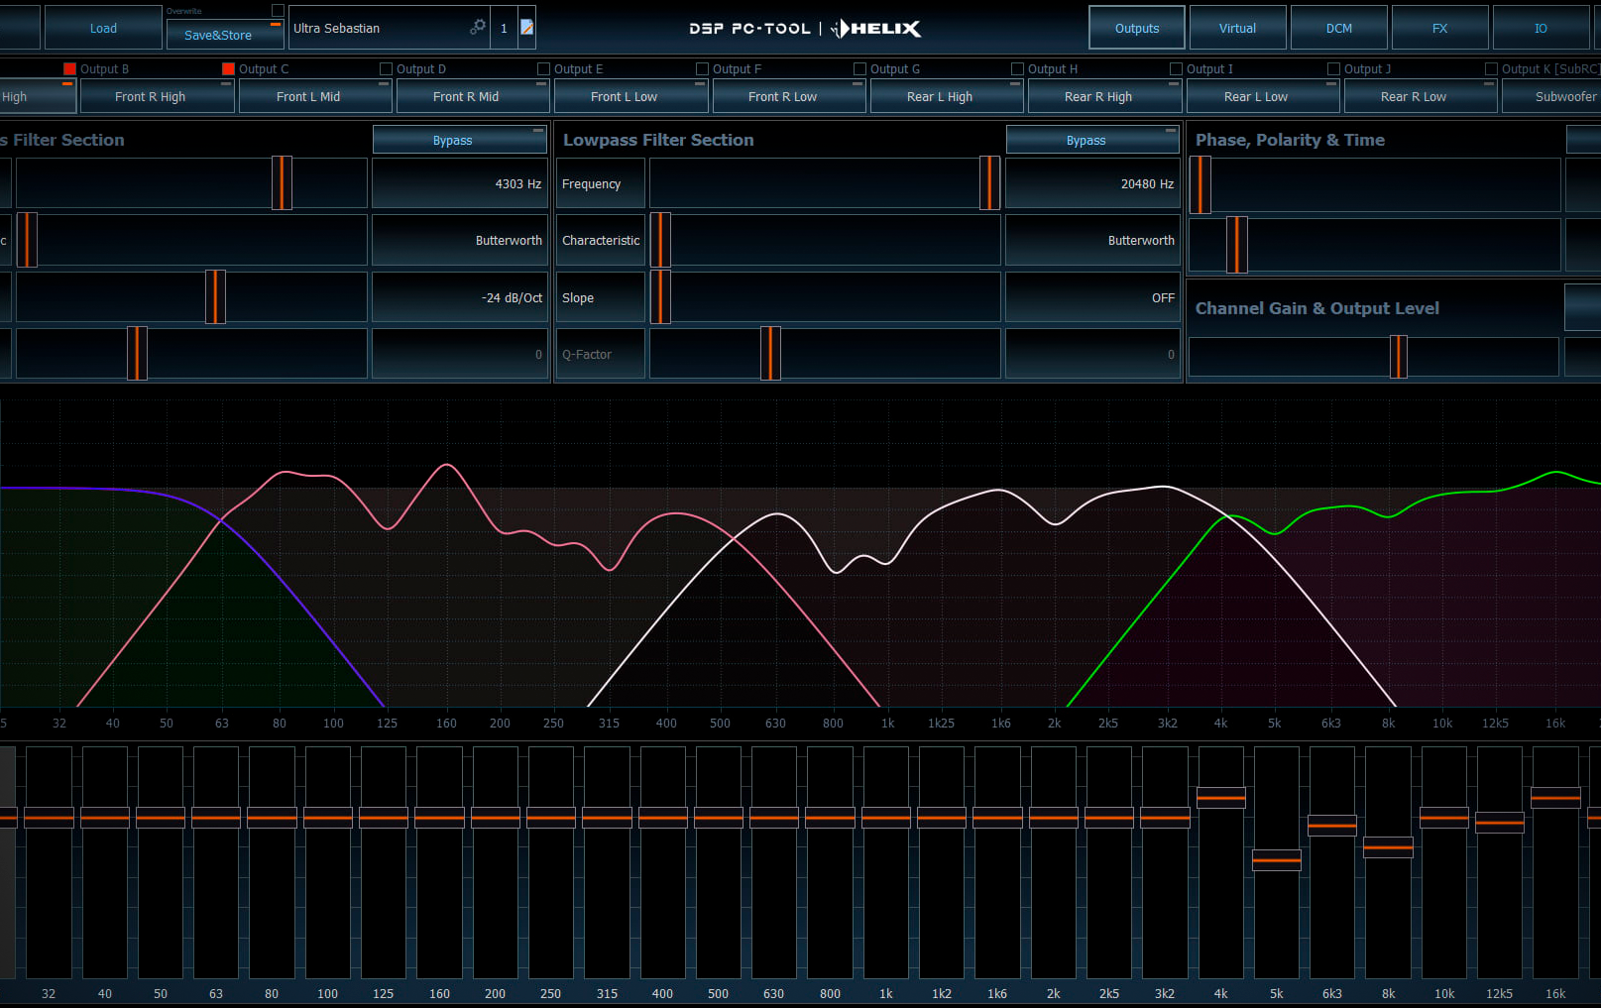1601x1008 pixels.
Task: Click the 4k EQ band fader
Action: [1220, 797]
